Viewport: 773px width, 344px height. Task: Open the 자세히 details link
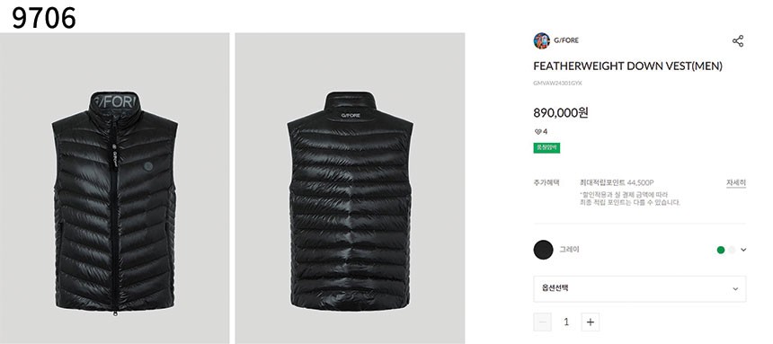point(735,183)
